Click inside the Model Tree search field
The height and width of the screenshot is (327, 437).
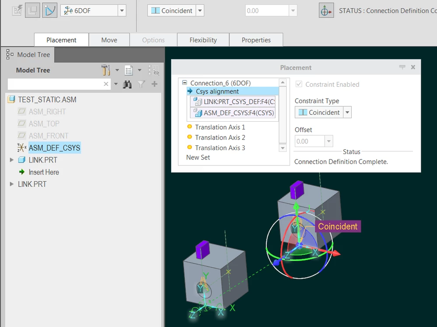coord(57,84)
